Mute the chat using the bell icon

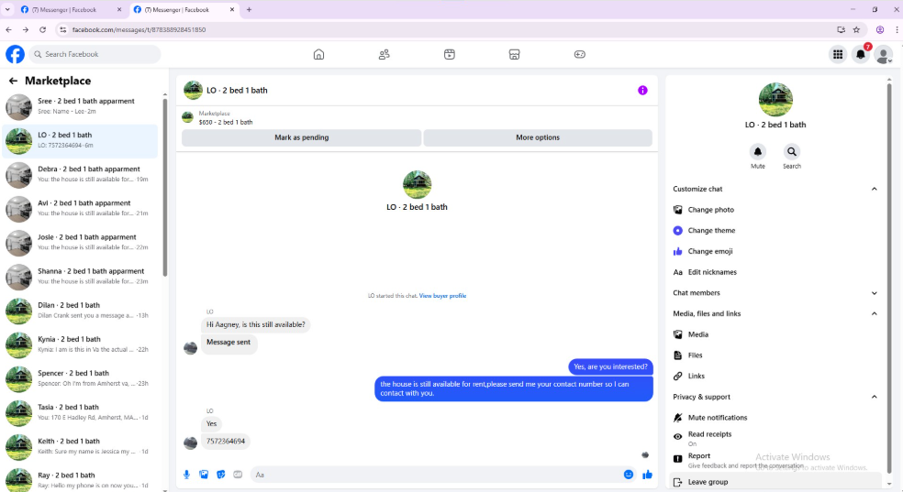coord(758,152)
